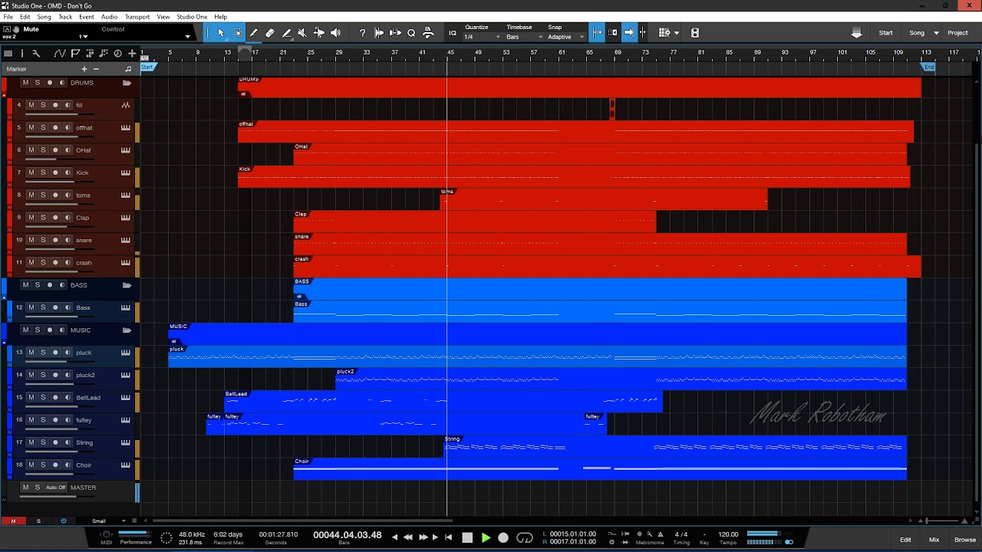
Task: Select the Bend tool
Action: (319, 33)
